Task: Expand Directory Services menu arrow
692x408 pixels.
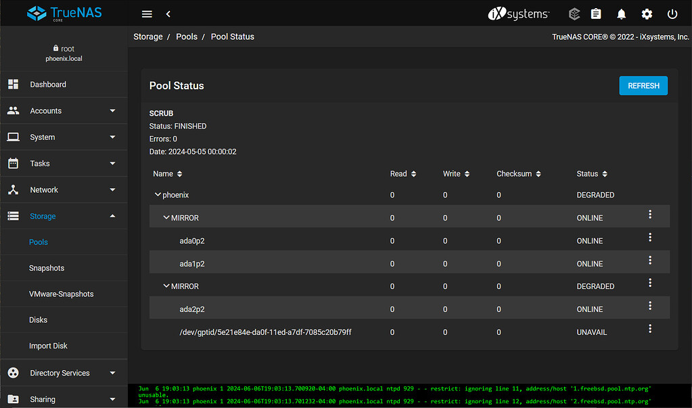Action: pos(112,373)
